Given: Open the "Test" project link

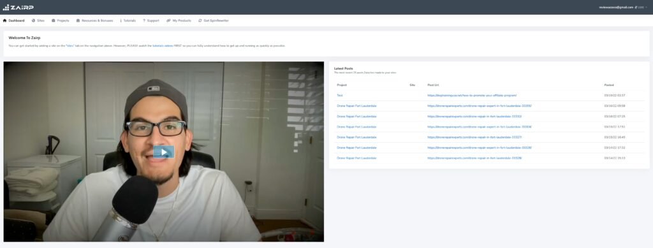Looking at the screenshot, I should 339,95.
